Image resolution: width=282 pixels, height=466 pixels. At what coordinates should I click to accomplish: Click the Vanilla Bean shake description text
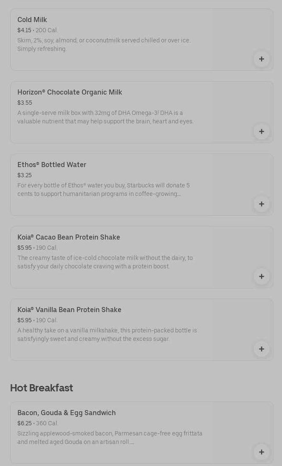tap(107, 335)
